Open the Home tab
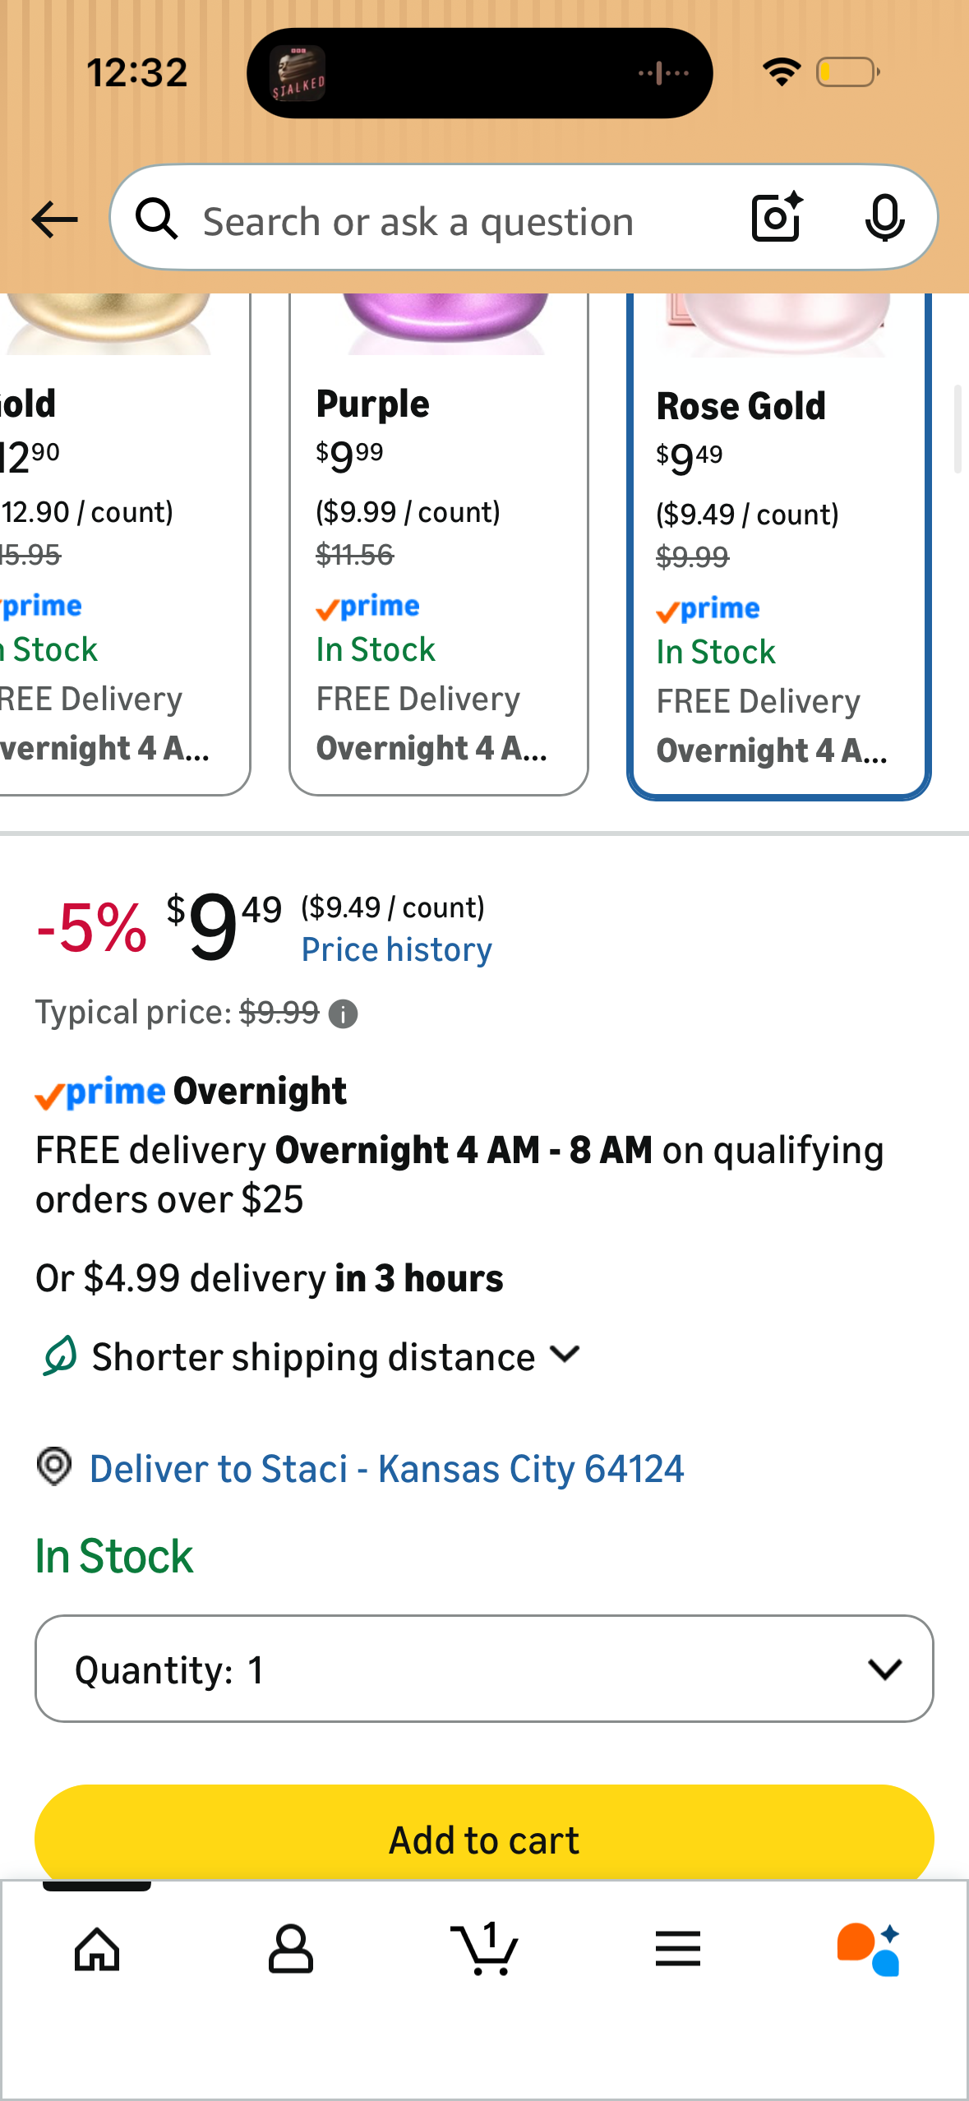The width and height of the screenshot is (969, 2101). [97, 1949]
